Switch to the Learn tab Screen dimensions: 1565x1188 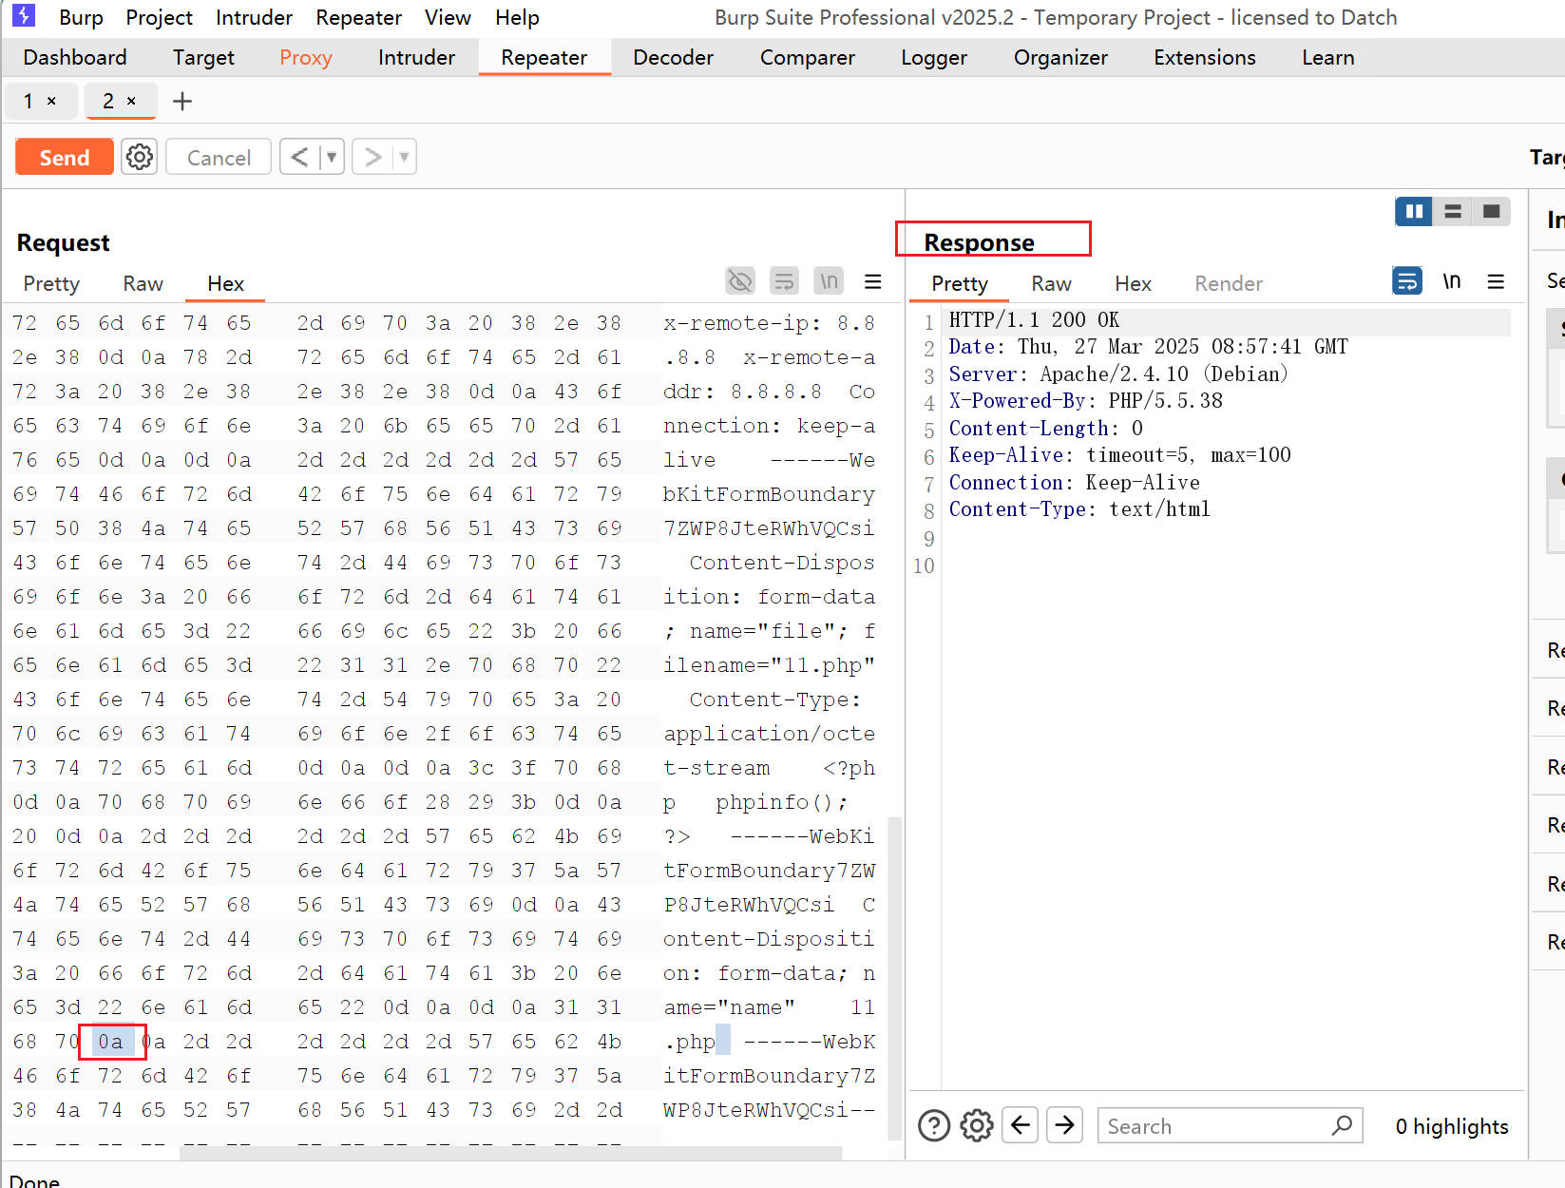[x=1327, y=57]
